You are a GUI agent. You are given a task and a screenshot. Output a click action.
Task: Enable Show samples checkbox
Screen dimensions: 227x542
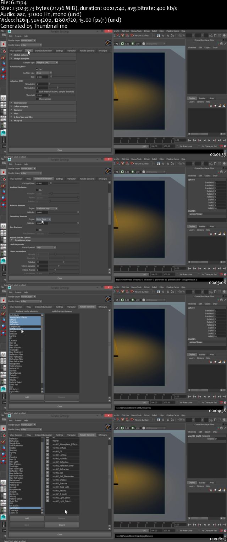click(x=37, y=99)
